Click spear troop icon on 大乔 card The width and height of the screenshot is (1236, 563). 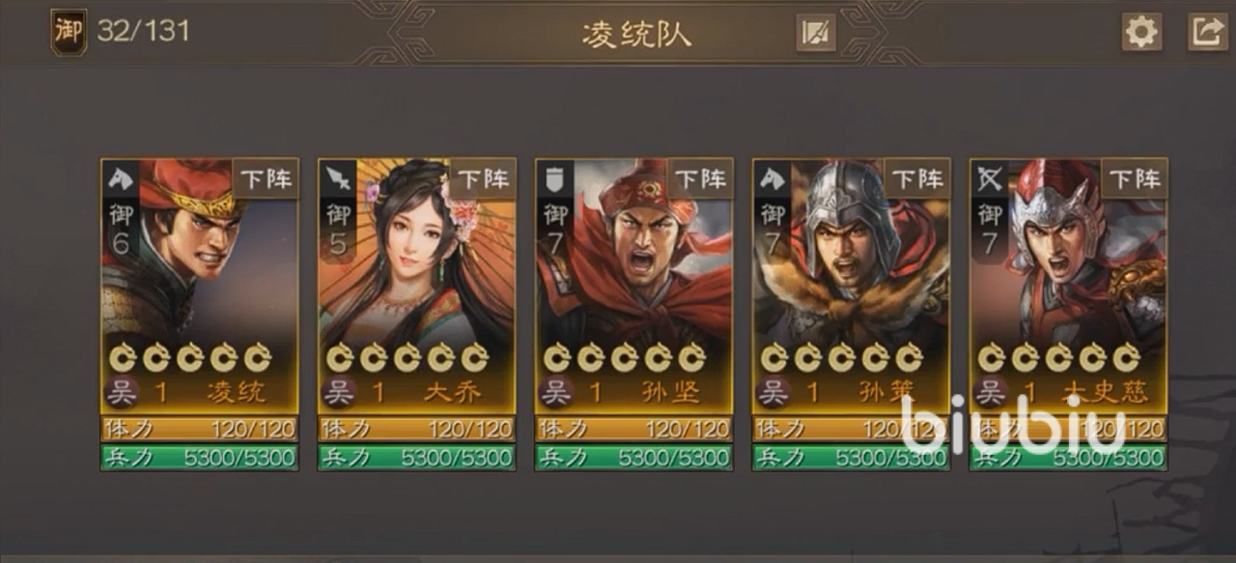coord(338,179)
